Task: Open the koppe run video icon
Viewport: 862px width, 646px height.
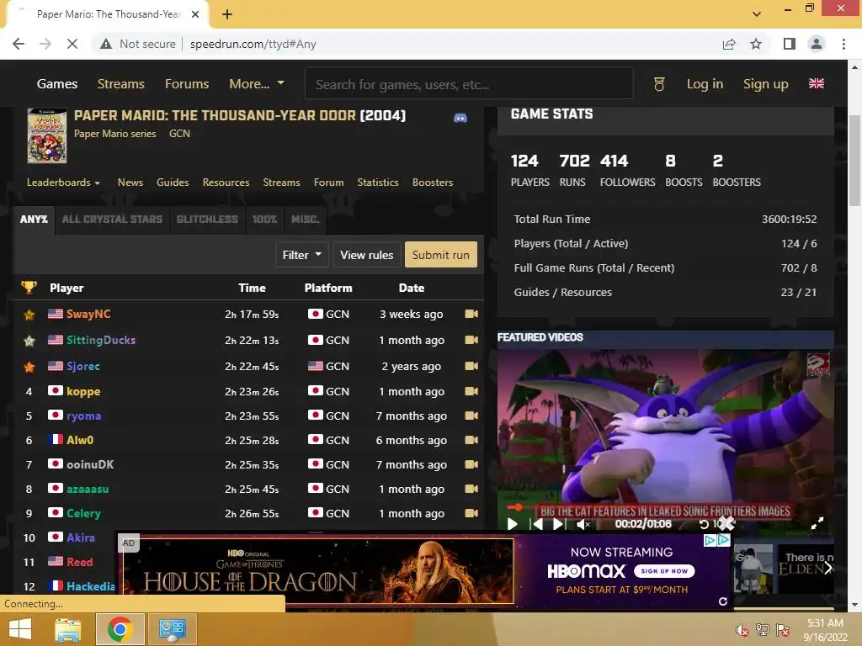Action: coord(471,391)
